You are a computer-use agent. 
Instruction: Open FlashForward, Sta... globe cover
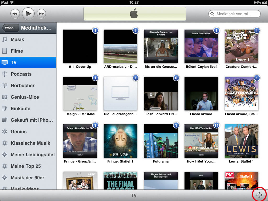coord(242,94)
